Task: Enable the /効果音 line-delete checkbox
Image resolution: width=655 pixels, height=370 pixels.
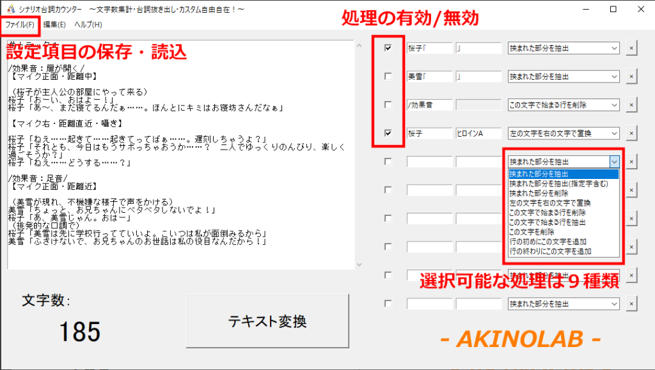Action: (388, 105)
